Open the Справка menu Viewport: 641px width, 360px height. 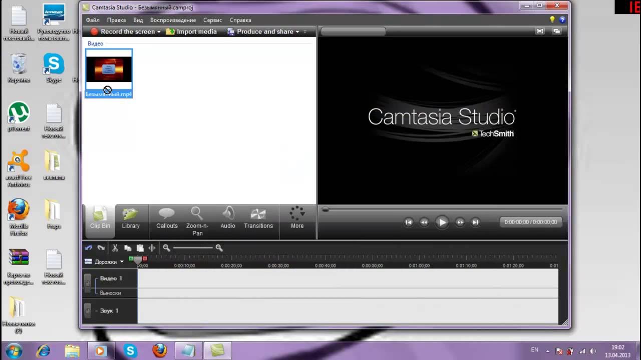pyautogui.click(x=240, y=20)
